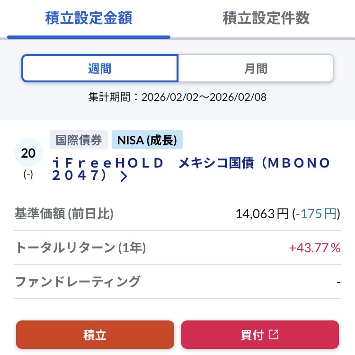Click the トータルリターン (1年) label

(81, 248)
